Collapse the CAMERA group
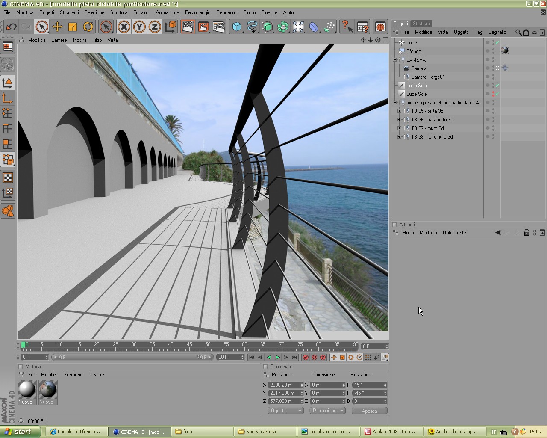This screenshot has width=547, height=438. point(395,60)
